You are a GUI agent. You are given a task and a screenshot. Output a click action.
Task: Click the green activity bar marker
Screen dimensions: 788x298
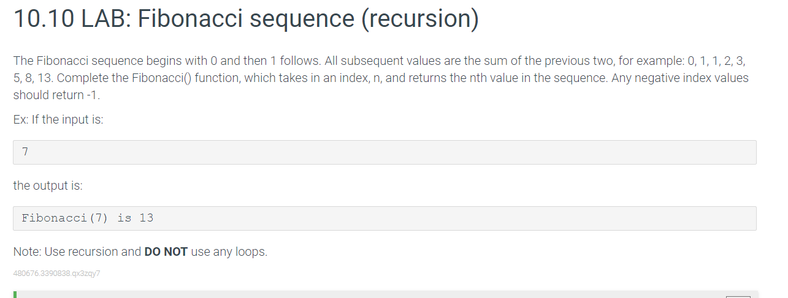coord(15,294)
